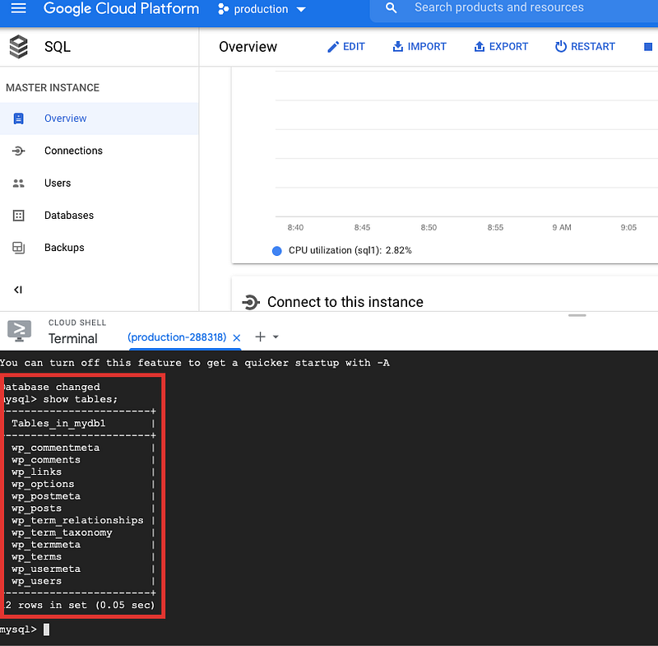Click the mysql> prompt cursor line
The height and width of the screenshot is (646, 658).
coord(25,630)
